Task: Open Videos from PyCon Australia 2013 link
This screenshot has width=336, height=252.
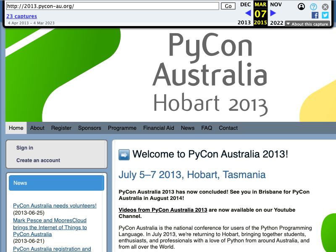Action: (163, 210)
